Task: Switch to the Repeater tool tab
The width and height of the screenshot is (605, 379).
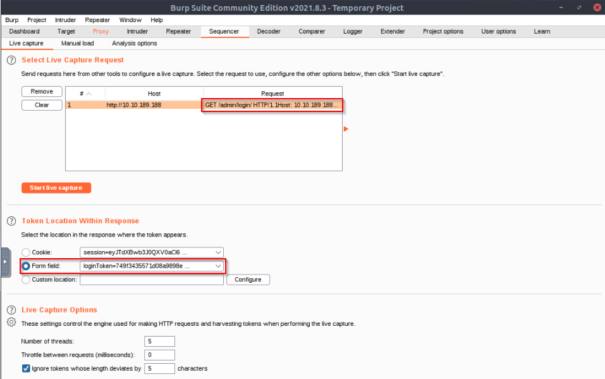Action: point(178,31)
